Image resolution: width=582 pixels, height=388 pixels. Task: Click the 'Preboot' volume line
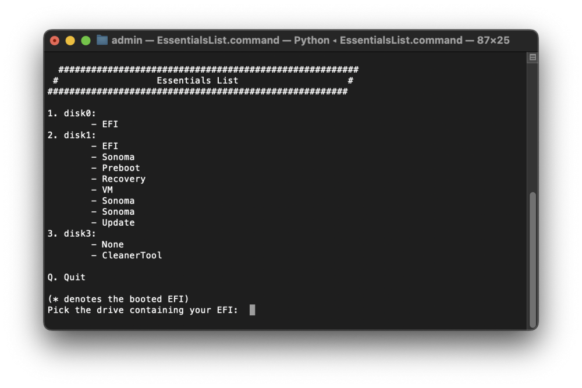point(115,168)
